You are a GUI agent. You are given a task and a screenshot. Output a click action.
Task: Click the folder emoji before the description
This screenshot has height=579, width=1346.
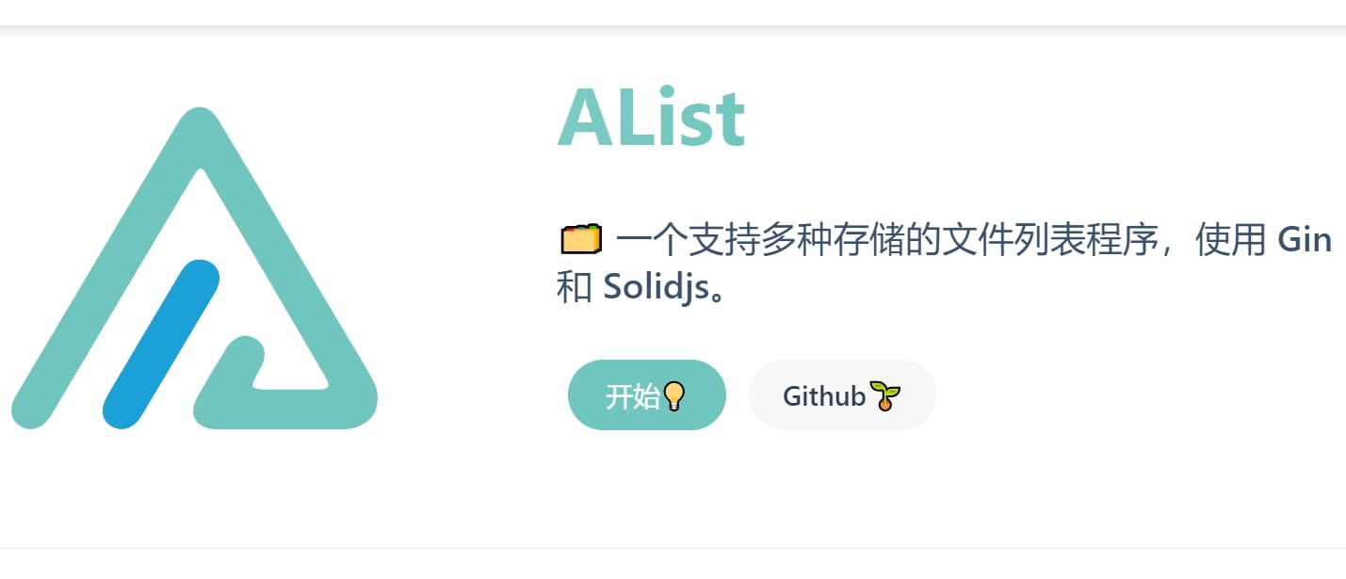(580, 241)
